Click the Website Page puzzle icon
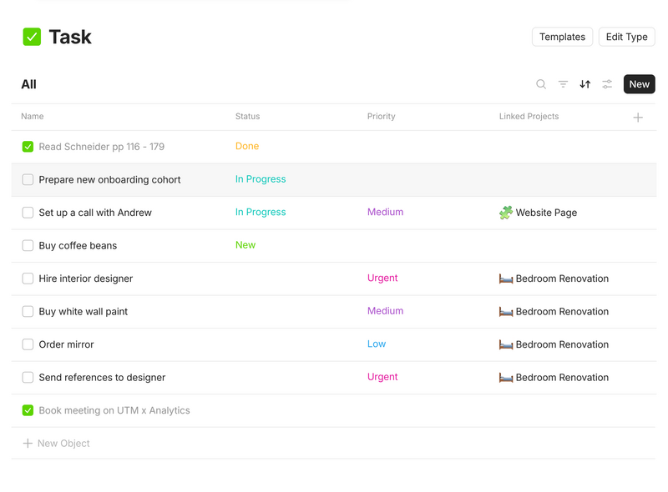The image size is (668, 492). click(x=506, y=213)
